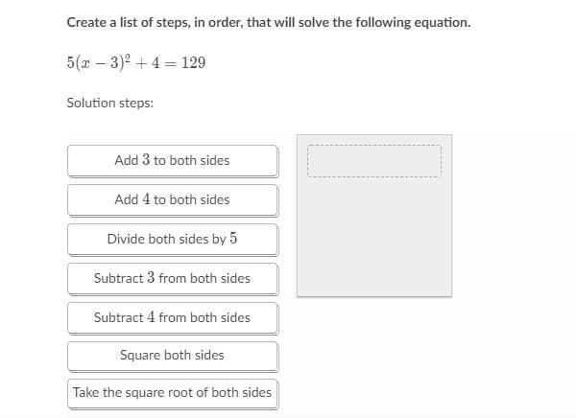Screen dimensions: 576x418
Task: Click "Subtract 3 from both sides" step
Action: point(173,279)
